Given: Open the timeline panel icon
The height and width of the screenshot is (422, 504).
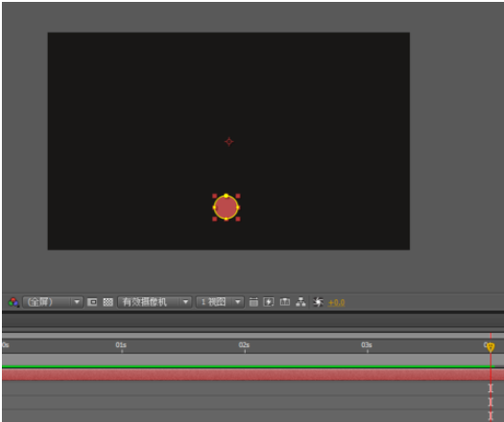Looking at the screenshot, I should point(285,302).
